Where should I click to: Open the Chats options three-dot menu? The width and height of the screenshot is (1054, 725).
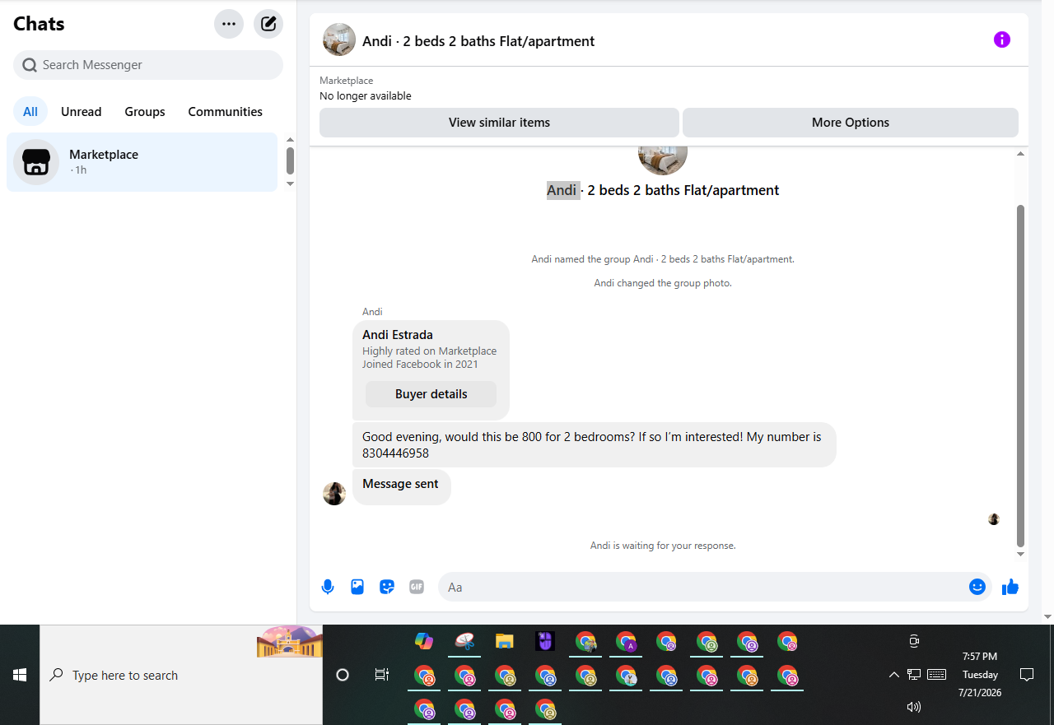[229, 24]
